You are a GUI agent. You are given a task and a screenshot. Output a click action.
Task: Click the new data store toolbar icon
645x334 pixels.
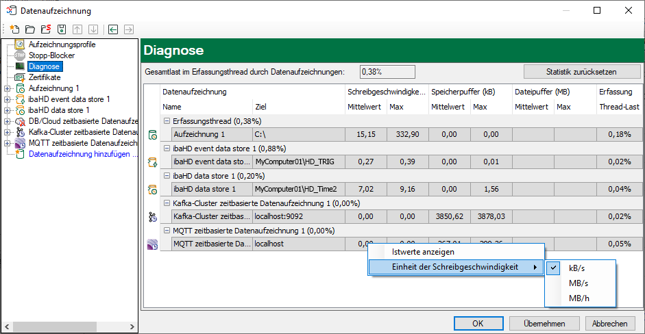coord(14,29)
